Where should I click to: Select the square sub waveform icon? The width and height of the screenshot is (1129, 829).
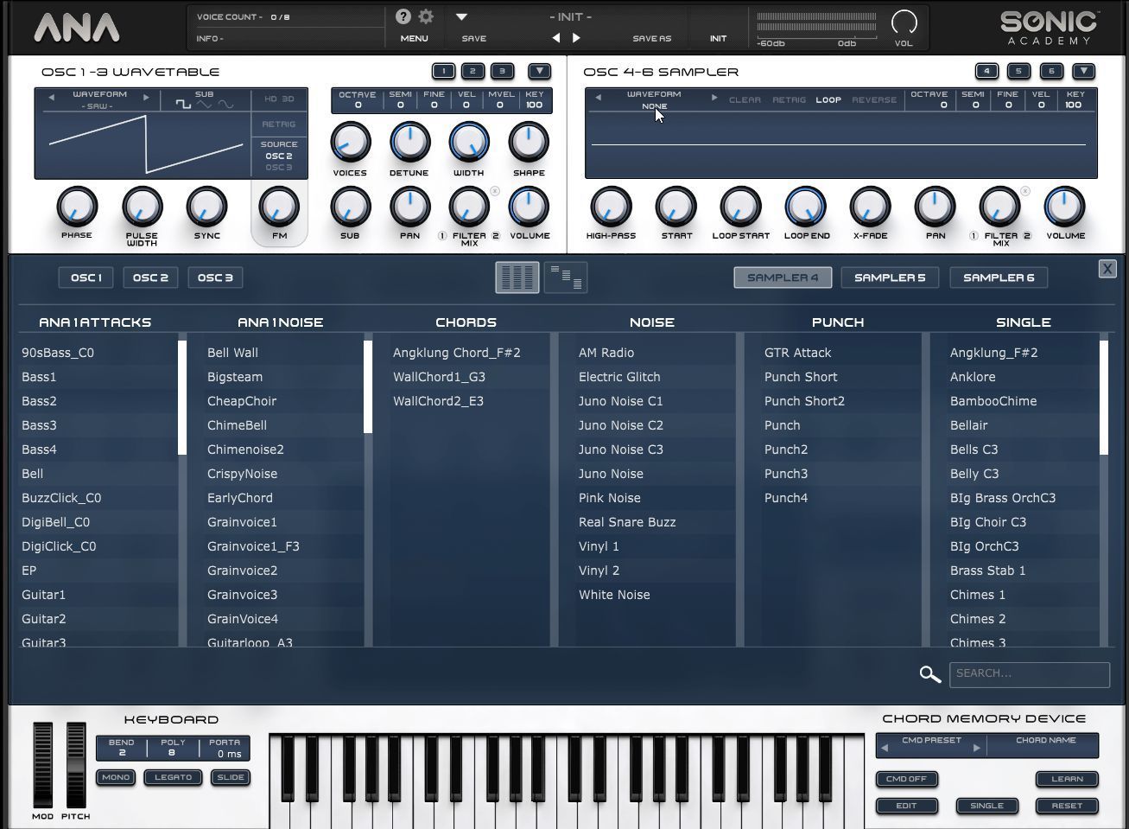click(x=183, y=105)
